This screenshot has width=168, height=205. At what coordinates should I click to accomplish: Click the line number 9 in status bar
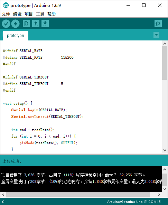3,202
